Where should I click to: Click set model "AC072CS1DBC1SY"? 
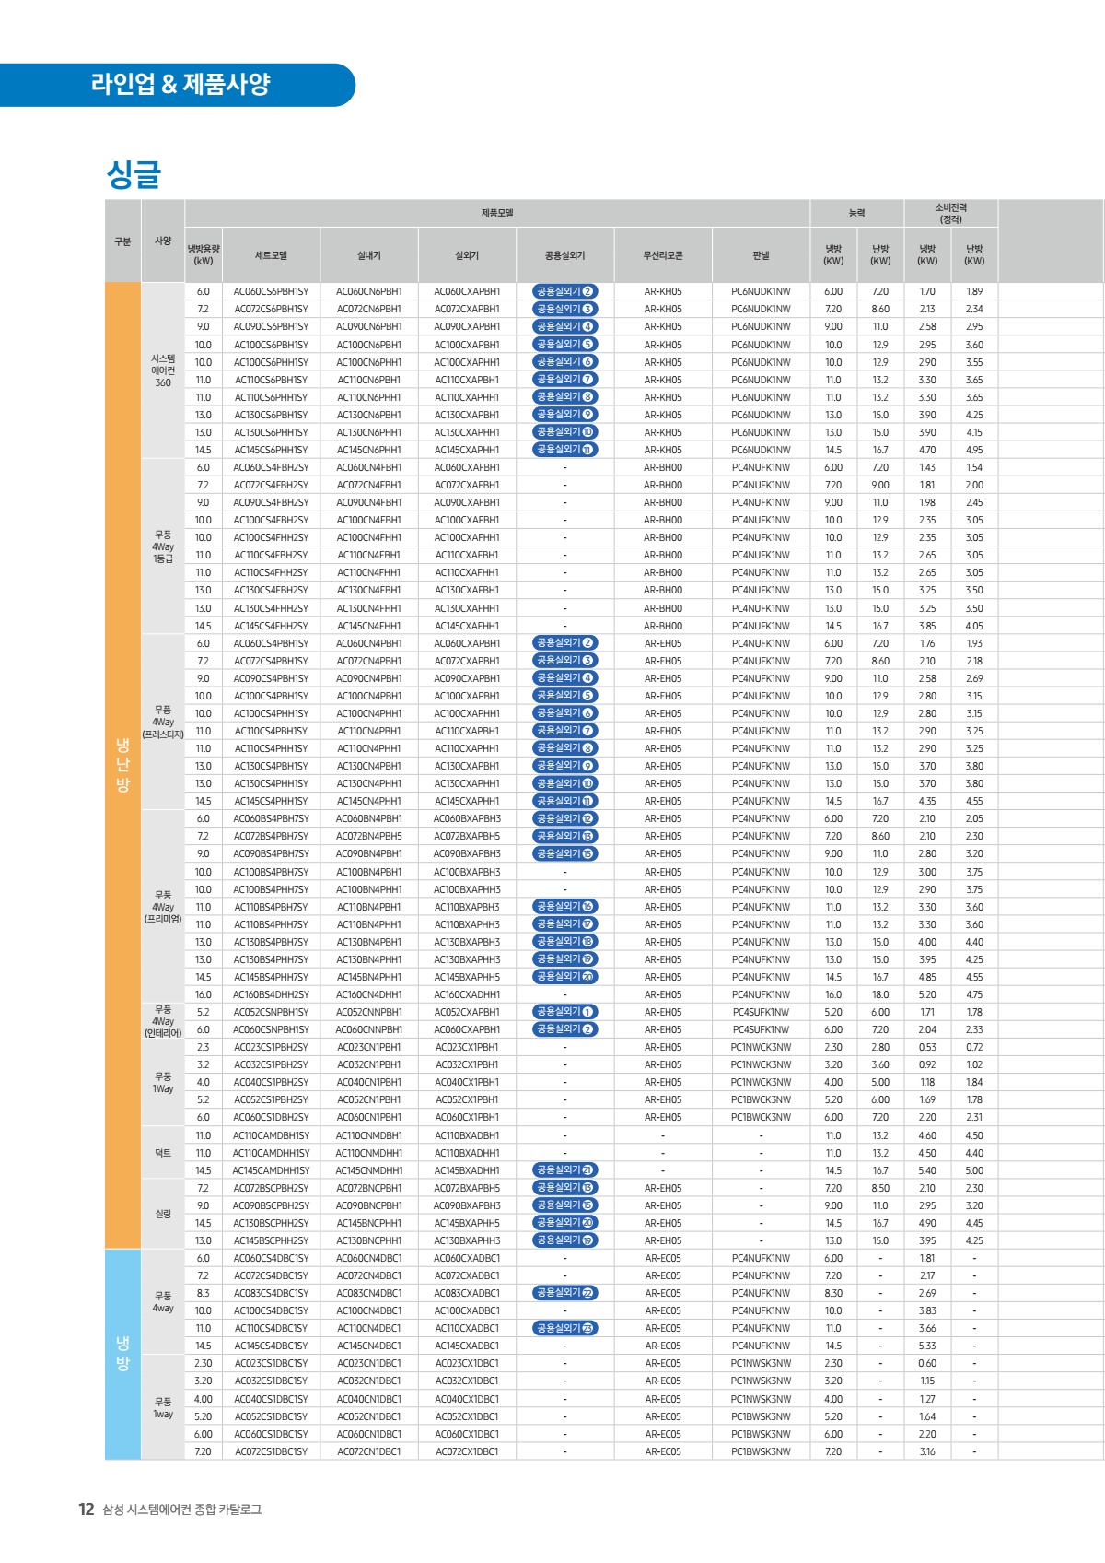272,1451
